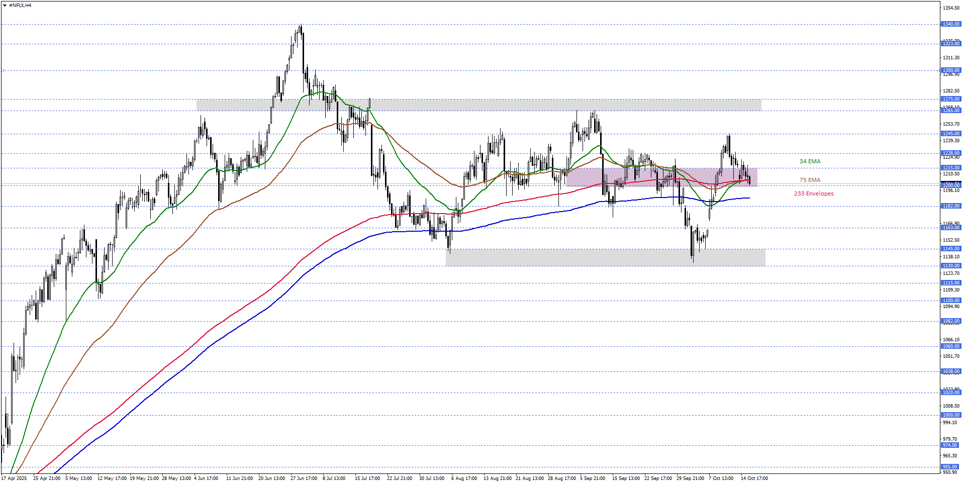
Task: Click the 1008.50 price scale value
Action: [x=951, y=406]
